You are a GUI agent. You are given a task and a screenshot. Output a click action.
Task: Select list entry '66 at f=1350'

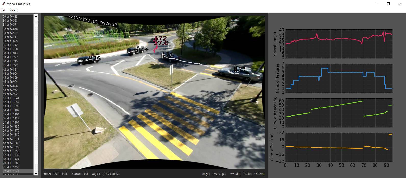coord(18,151)
